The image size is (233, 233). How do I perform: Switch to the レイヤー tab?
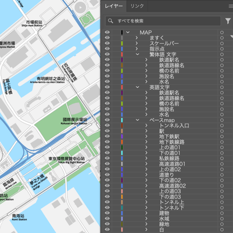pyautogui.click(x=113, y=6)
